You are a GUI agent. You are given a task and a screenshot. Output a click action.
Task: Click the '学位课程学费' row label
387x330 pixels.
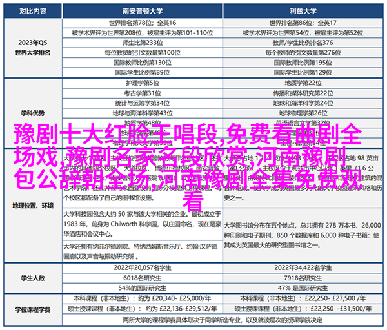click(x=33, y=309)
